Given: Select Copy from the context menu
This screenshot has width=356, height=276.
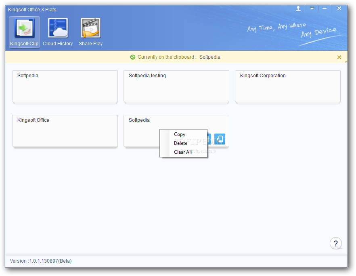Looking at the screenshot, I should 180,134.
